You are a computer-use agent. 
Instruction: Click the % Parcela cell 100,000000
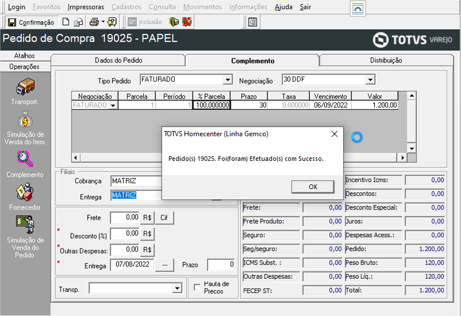tap(212, 105)
